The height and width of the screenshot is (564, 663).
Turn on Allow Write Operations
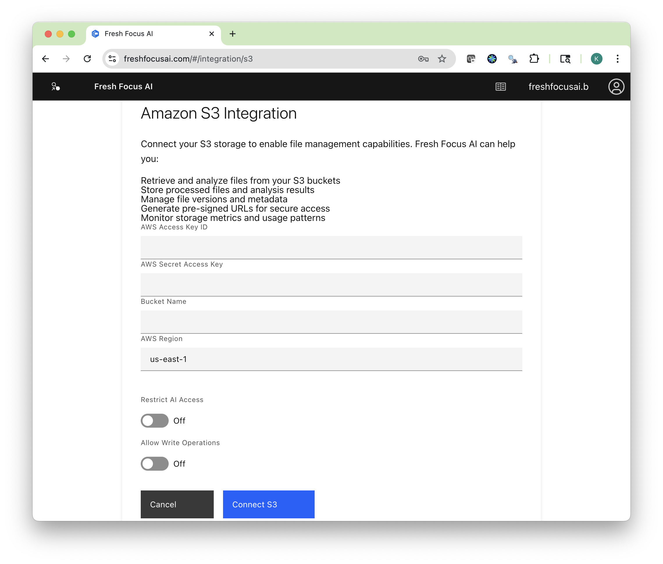pyautogui.click(x=154, y=464)
